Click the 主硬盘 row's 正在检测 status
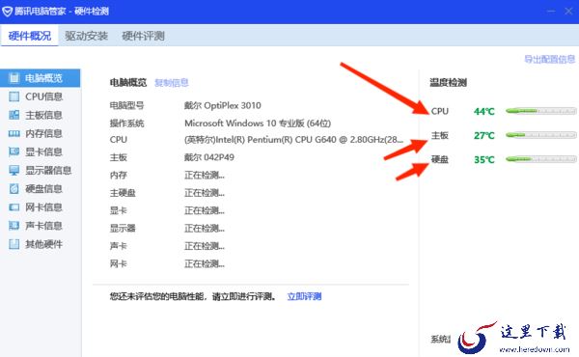The image size is (579, 357). click(x=205, y=193)
